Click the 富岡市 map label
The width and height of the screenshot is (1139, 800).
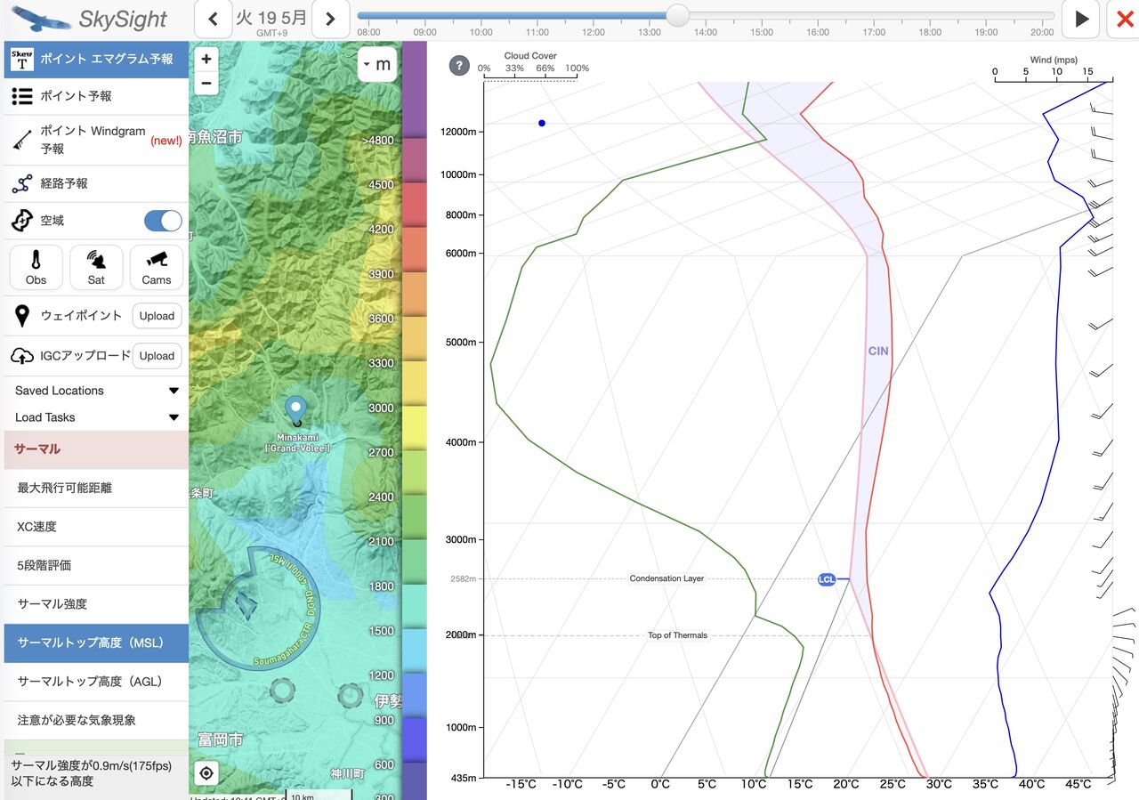click(x=220, y=739)
